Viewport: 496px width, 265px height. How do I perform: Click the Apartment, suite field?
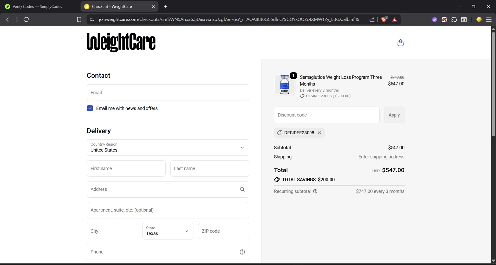point(168,210)
